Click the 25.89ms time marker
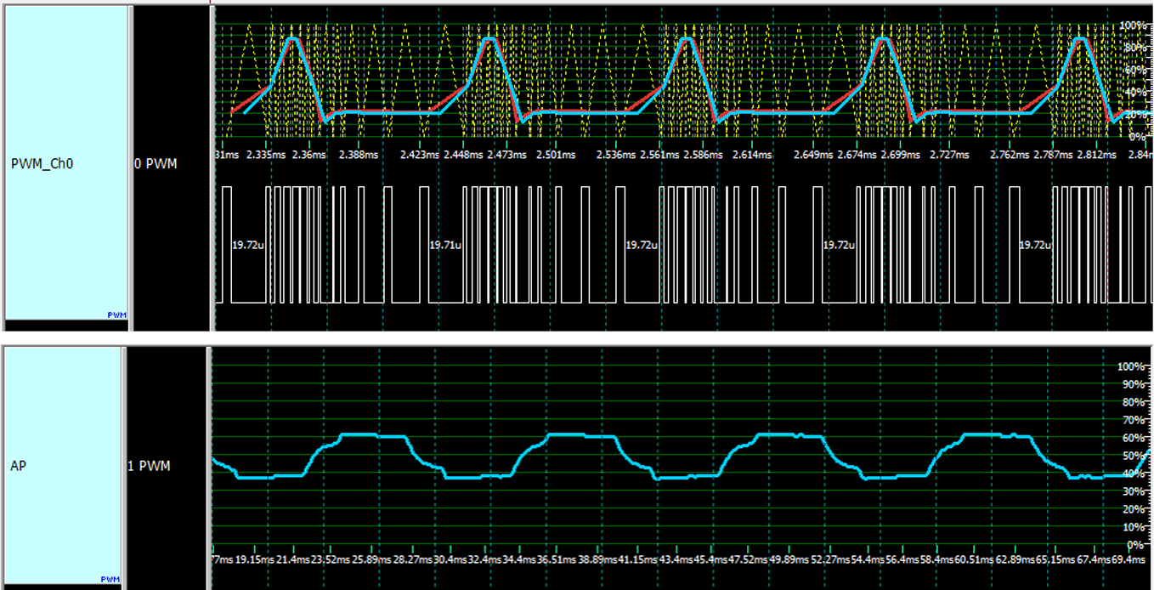The width and height of the screenshot is (1154, 590). (371, 560)
